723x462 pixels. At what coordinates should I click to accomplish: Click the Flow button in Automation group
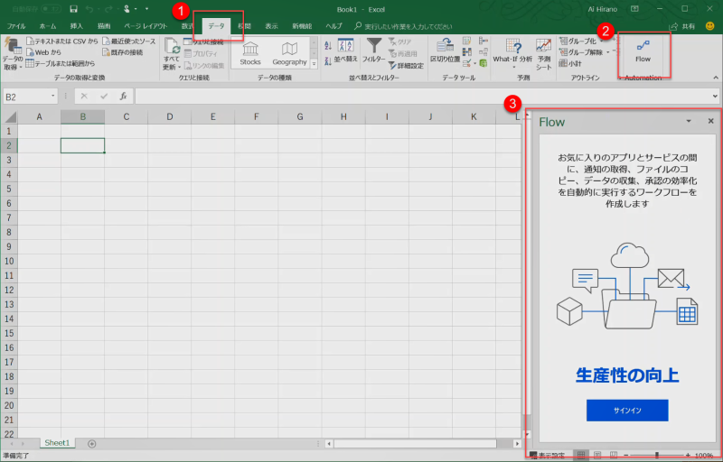643,51
